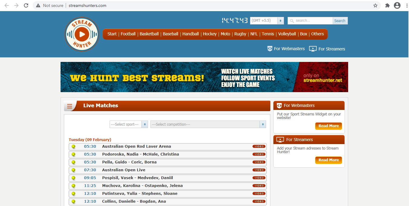Click the VIDEO badge for Muchova - Ostapenko

tap(259, 186)
